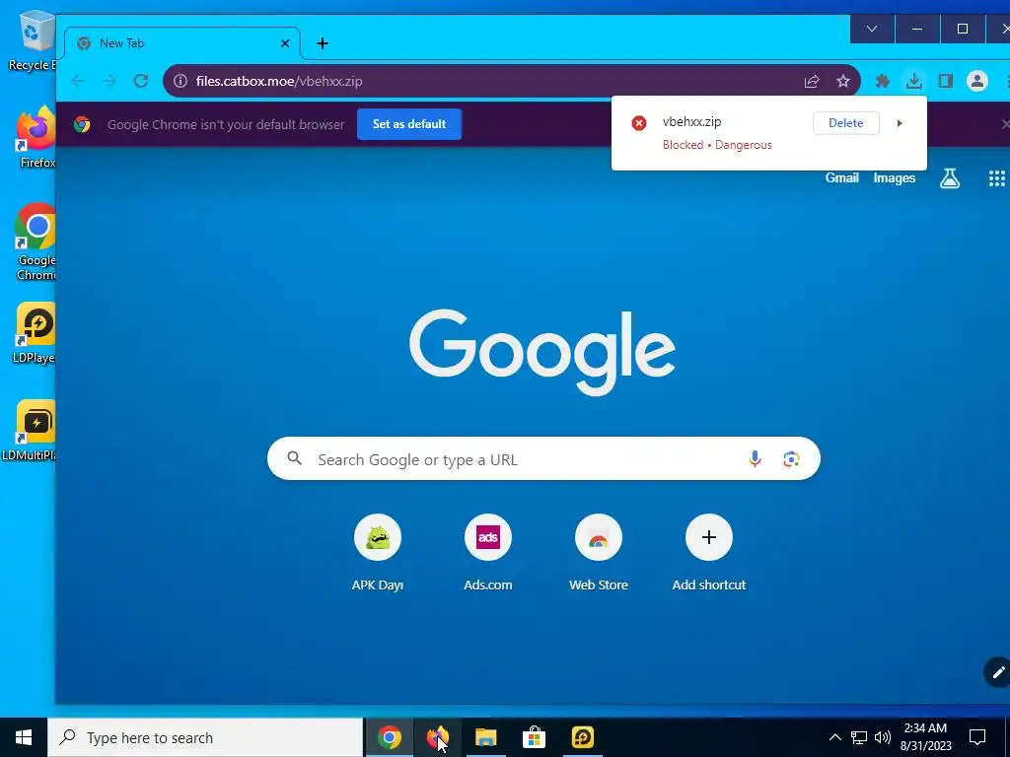Open the APK Dayı shortcut
Viewport: 1010px width, 757px height.
[378, 552]
